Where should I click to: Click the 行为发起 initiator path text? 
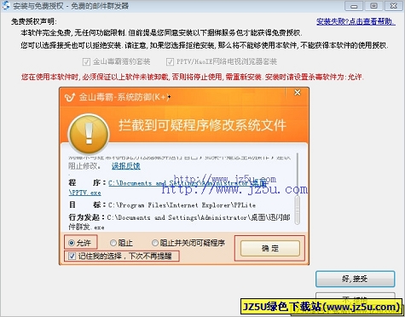point(179,222)
